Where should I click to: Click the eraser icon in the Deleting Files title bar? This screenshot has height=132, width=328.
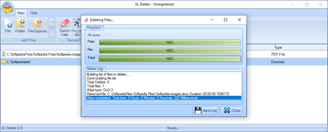86,20
